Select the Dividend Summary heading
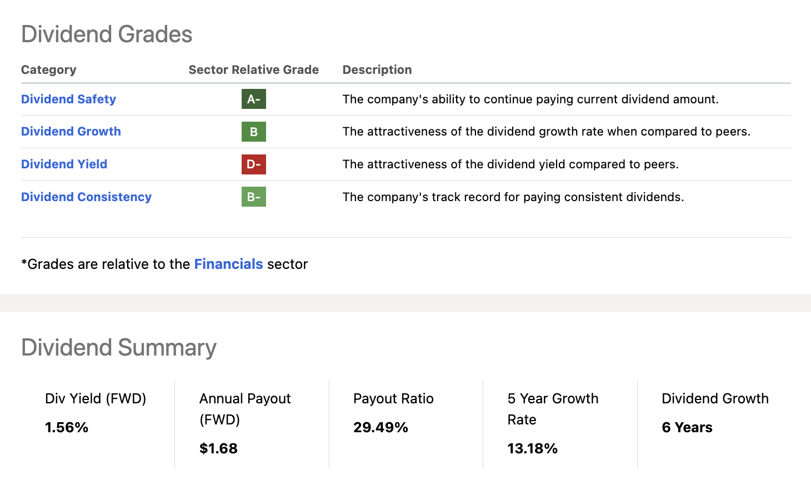This screenshot has width=811, height=480. tap(118, 347)
